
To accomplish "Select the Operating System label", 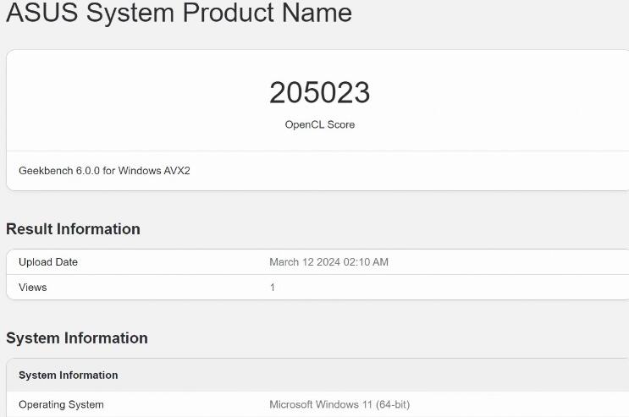I will point(61,405).
